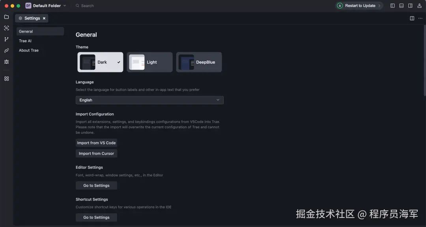The image size is (426, 227).
Task: Open the Explorer folder icon in sidebar
Action: pos(7,17)
